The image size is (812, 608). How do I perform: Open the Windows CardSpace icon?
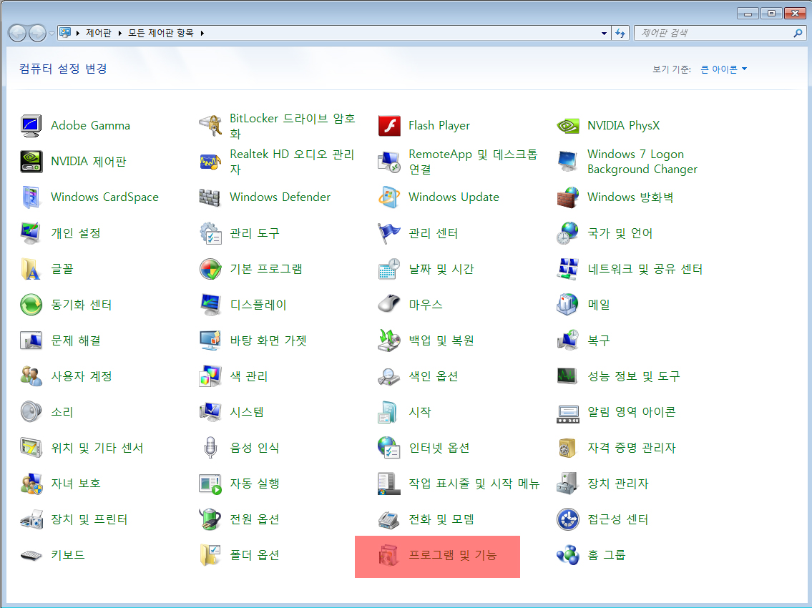(31, 197)
